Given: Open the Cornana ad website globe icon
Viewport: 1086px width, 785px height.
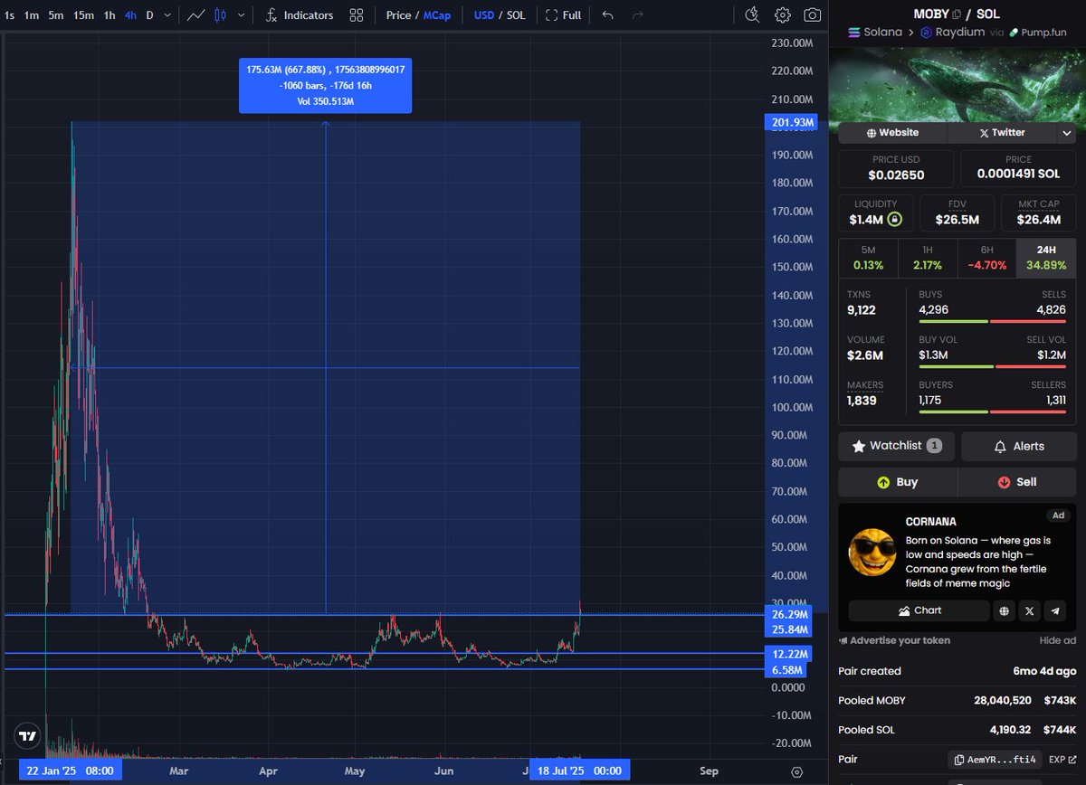Looking at the screenshot, I should click(1004, 610).
